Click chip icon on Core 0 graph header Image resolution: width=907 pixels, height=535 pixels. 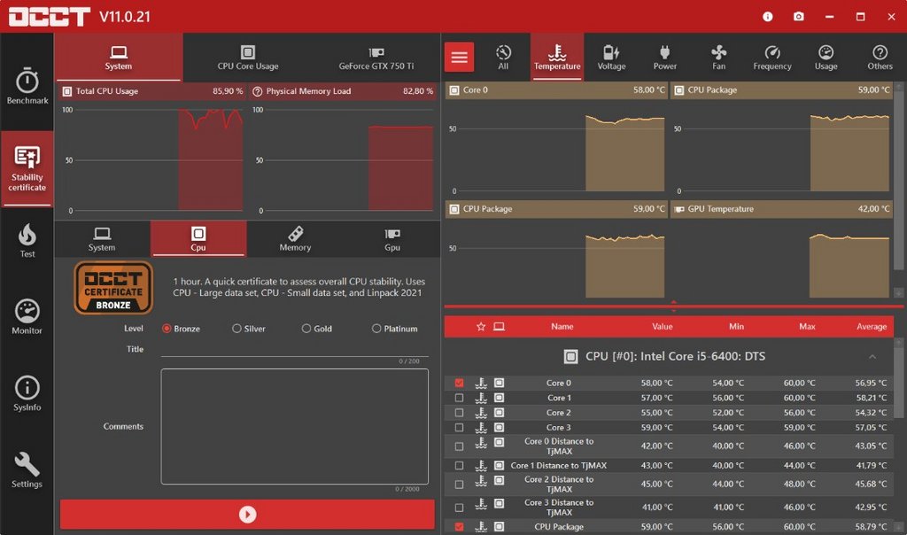coord(454,90)
